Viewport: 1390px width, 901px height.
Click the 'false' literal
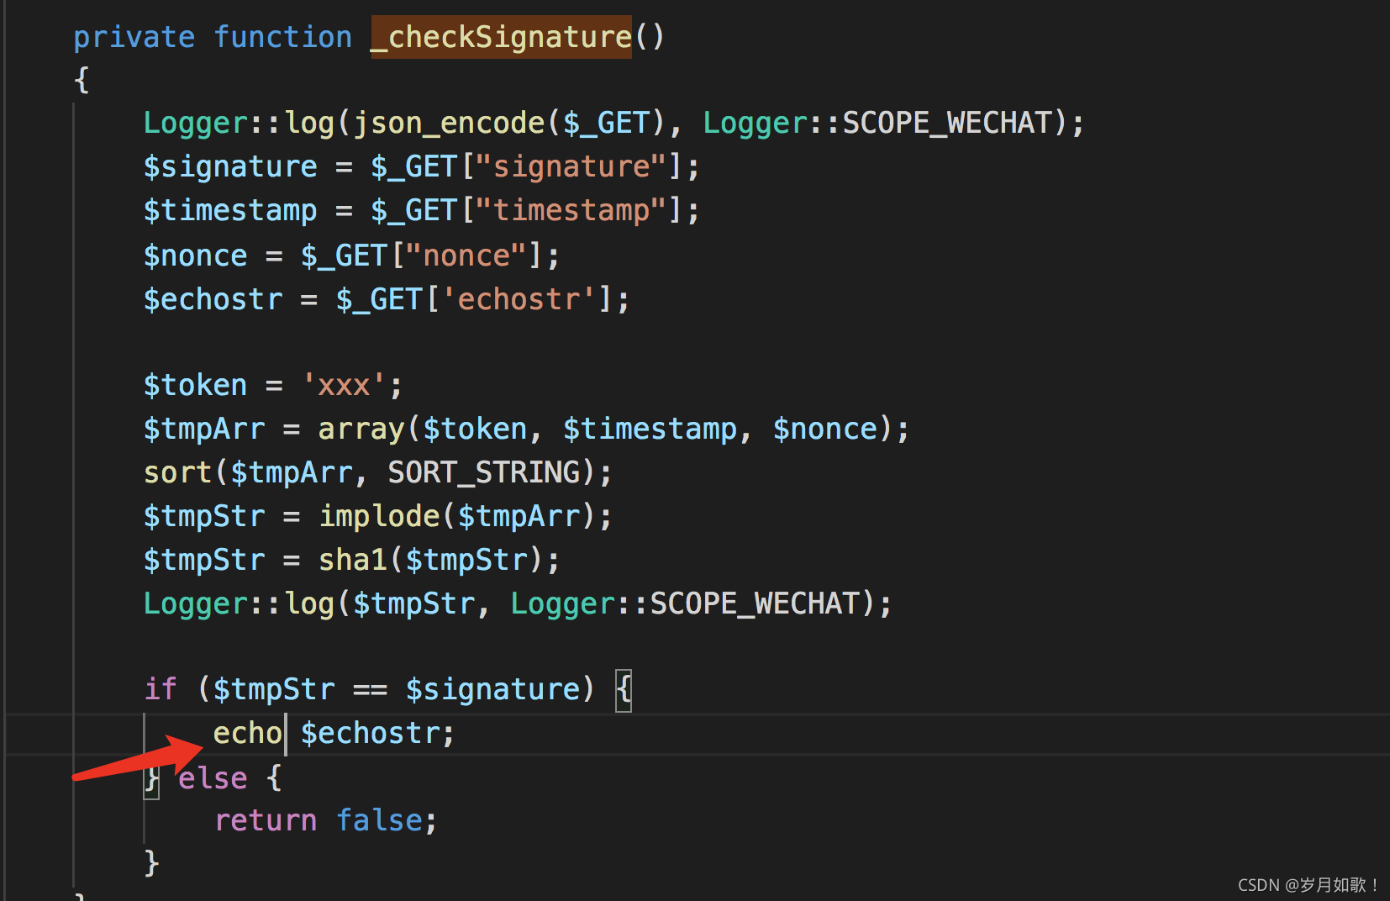380,820
